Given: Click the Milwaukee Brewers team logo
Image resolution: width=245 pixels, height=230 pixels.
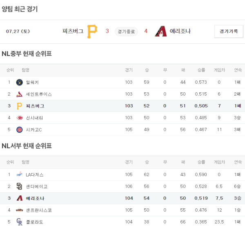Looking at the screenshot, I should (19, 82).
